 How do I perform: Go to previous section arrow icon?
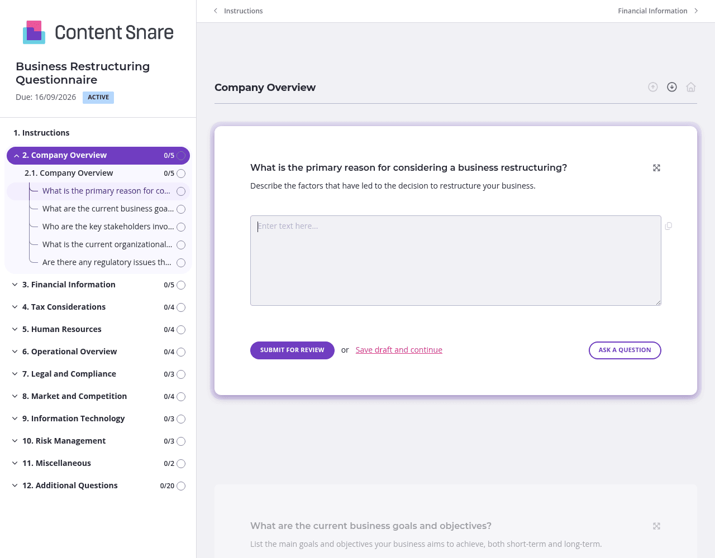click(x=653, y=87)
